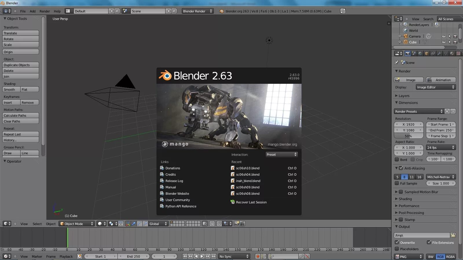Toggle fullscreen view icon in top header
This screenshot has width=463, height=260.
tap(343, 11)
